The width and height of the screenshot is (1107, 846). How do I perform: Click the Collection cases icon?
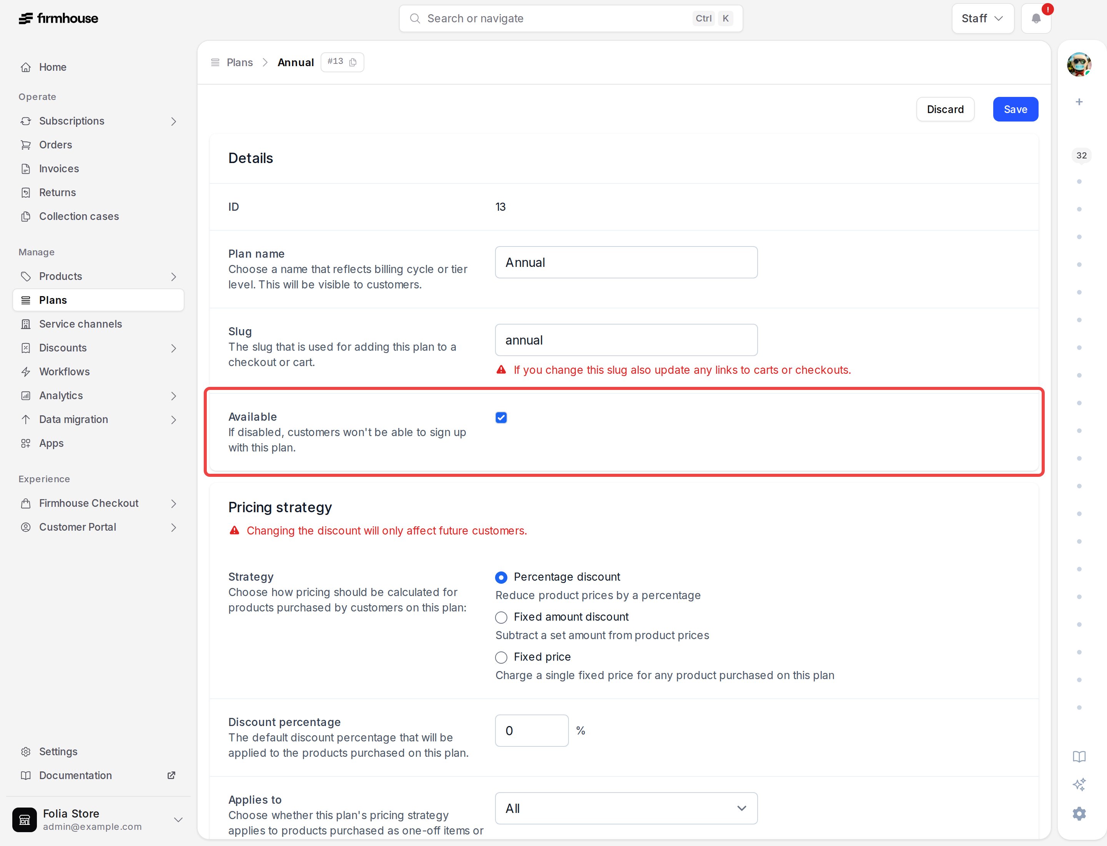26,216
